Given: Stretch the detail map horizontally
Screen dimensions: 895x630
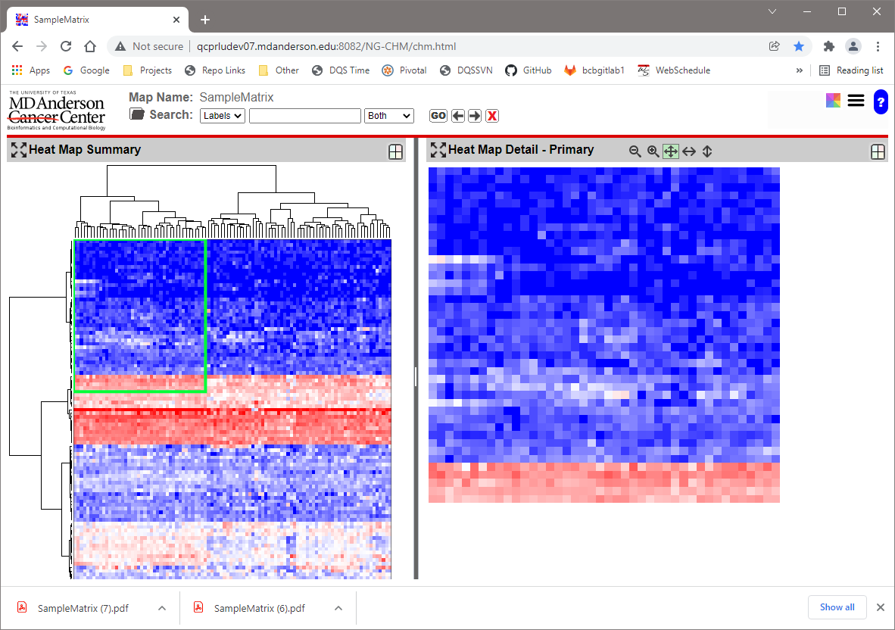Looking at the screenshot, I should click(x=689, y=151).
